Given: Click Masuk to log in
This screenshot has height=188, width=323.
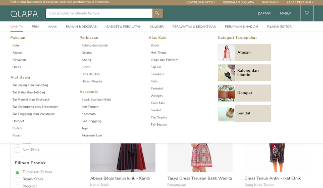Looking at the screenshot, I should point(286,14).
